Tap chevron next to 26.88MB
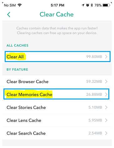The width and height of the screenshot is (114, 148). click(106, 94)
